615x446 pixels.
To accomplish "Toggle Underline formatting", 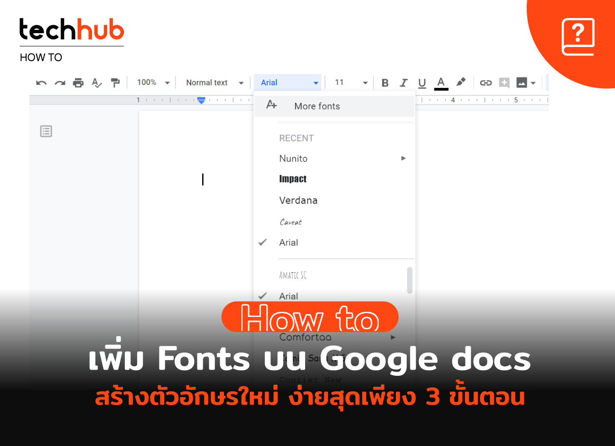I will 422,84.
